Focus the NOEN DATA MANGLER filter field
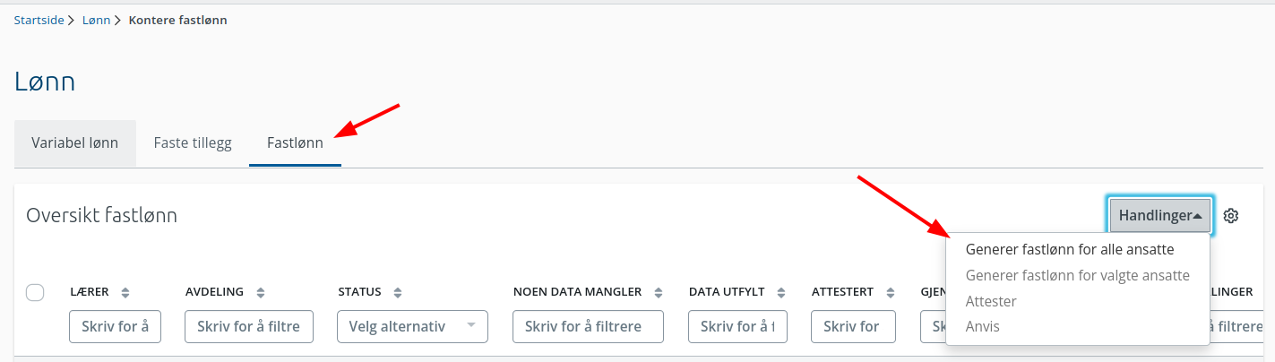Image resolution: width=1275 pixels, height=362 pixels. 588,326
